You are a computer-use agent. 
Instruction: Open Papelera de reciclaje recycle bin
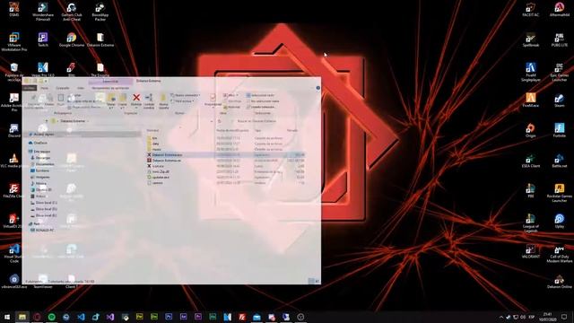click(x=14, y=72)
